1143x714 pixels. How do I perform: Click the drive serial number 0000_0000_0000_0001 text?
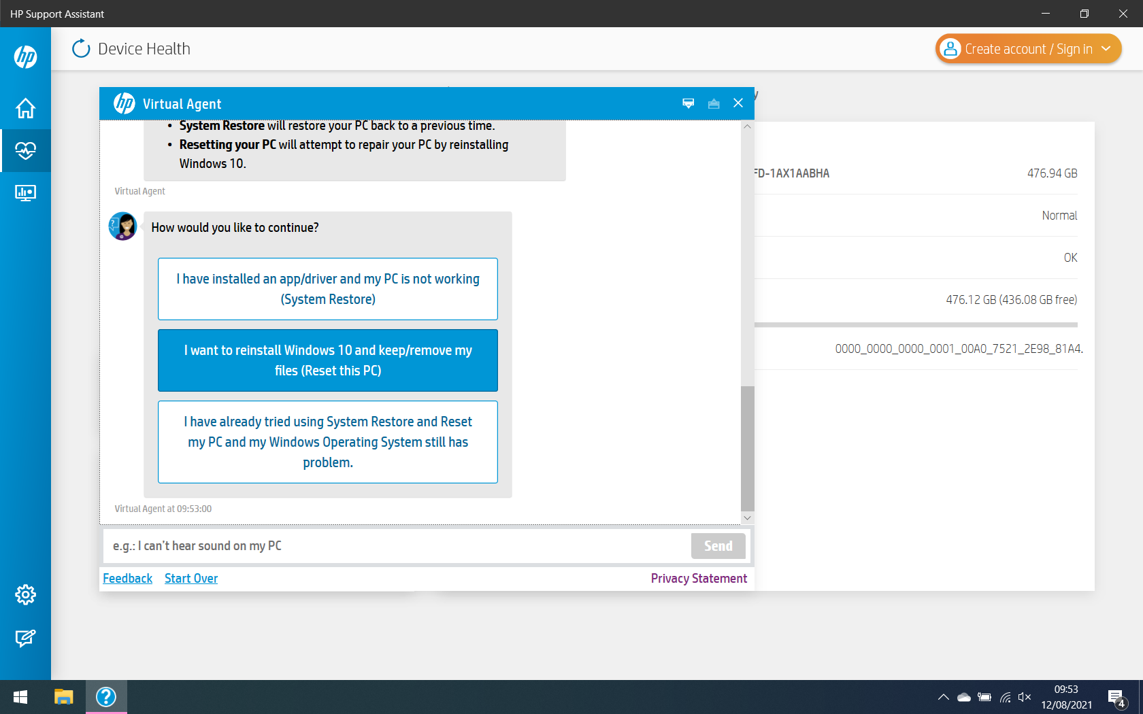[959, 349]
